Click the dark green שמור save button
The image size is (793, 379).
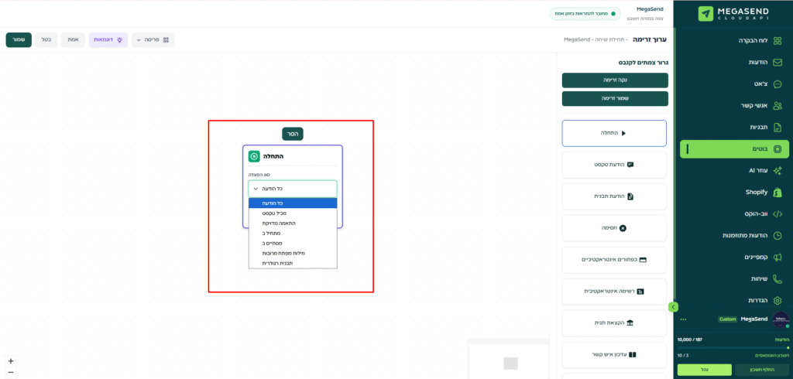[19, 39]
